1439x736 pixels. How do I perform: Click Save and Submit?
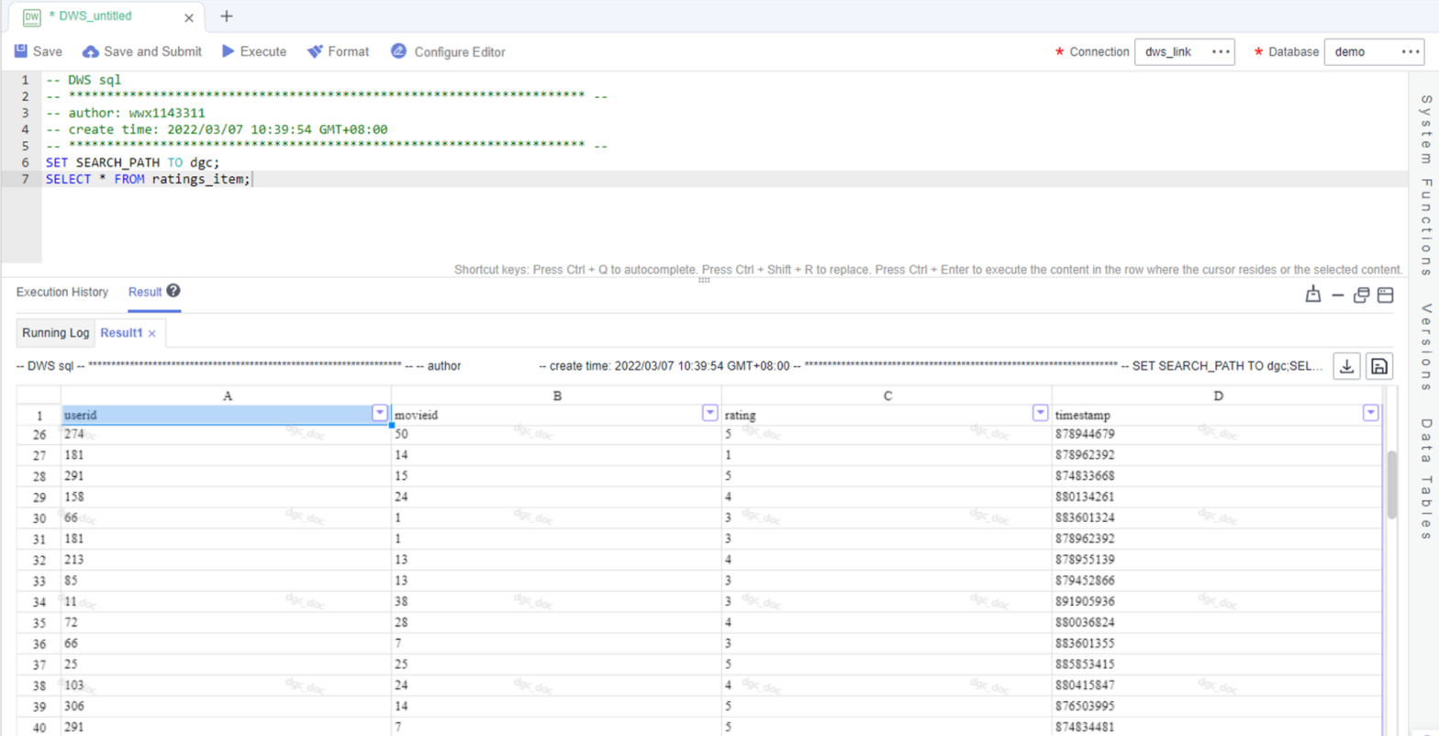pos(142,51)
